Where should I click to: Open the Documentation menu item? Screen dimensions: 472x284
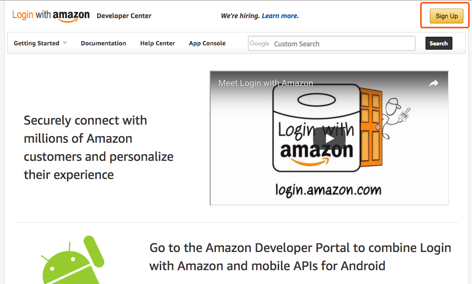pyautogui.click(x=103, y=43)
